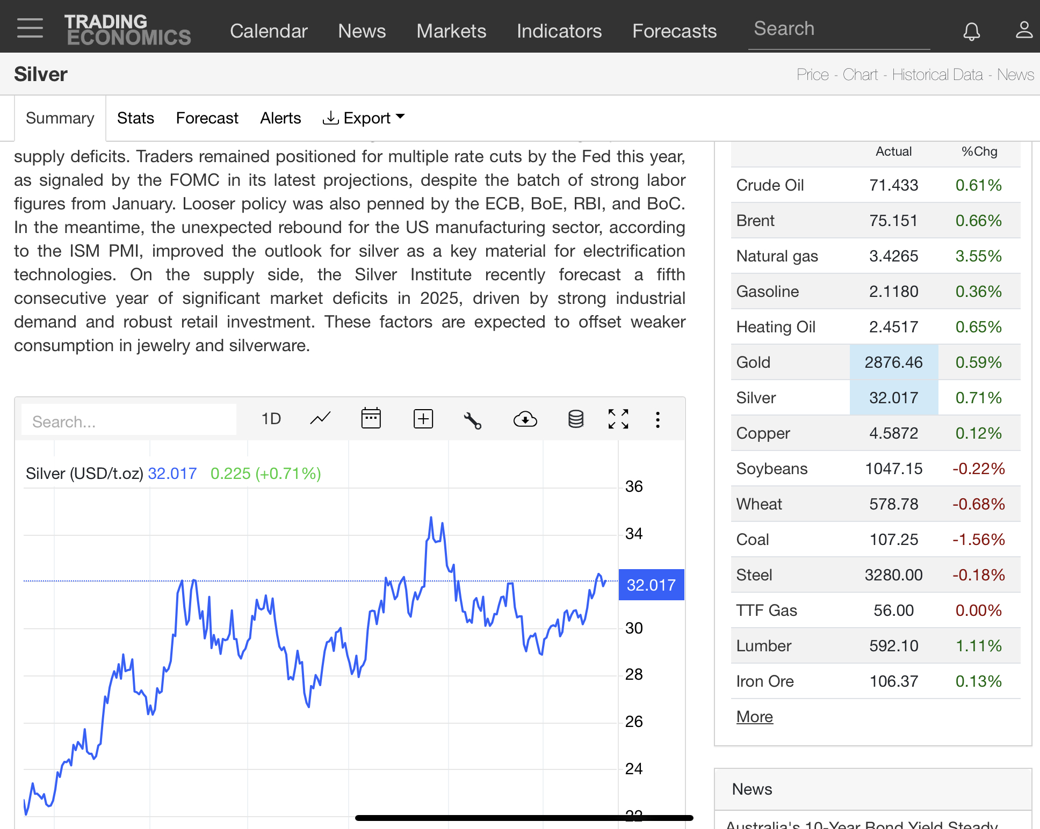The image size is (1040, 829).
Task: Open Indicators in top navigation
Action: [559, 31]
